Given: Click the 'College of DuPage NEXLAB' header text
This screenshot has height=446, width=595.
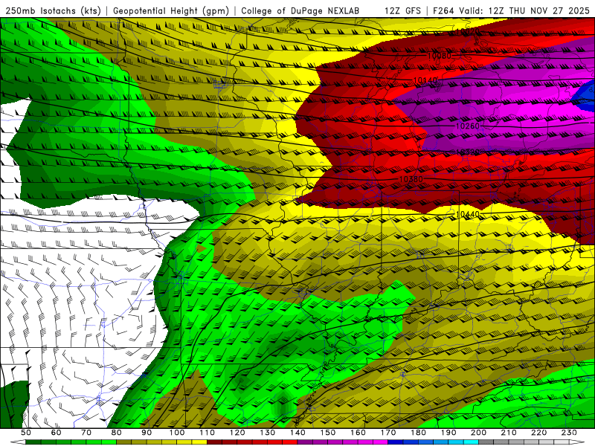Looking at the screenshot, I should tap(300, 10).
